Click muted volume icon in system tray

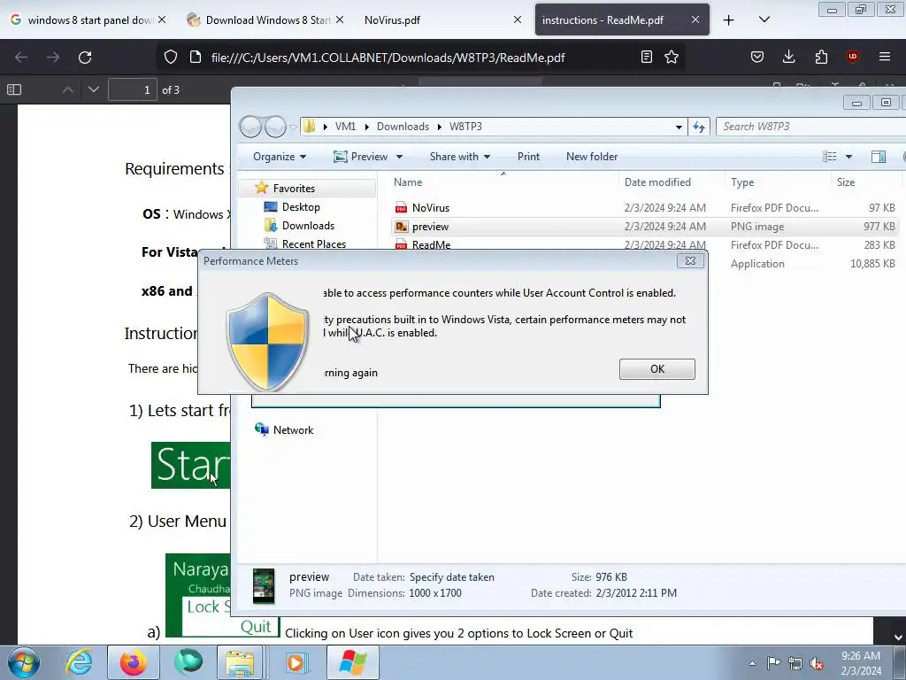click(817, 663)
